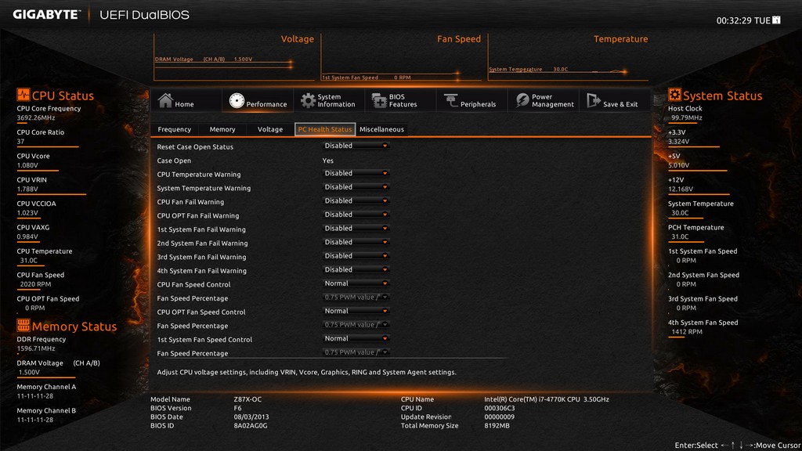This screenshot has width=802, height=451.
Task: Click the language icon beside clock
Action: pos(776,20)
